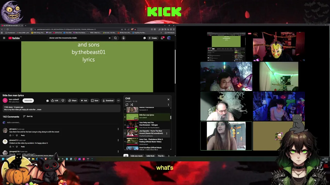Click the magnifier search button
The width and height of the screenshot is (330, 185).
coord(115,38)
